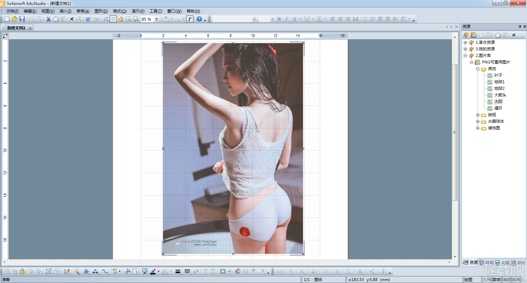Image resolution: width=527 pixels, height=283 pixels.
Task: Click the new signpost icon in resources panel
Action: (466, 35)
